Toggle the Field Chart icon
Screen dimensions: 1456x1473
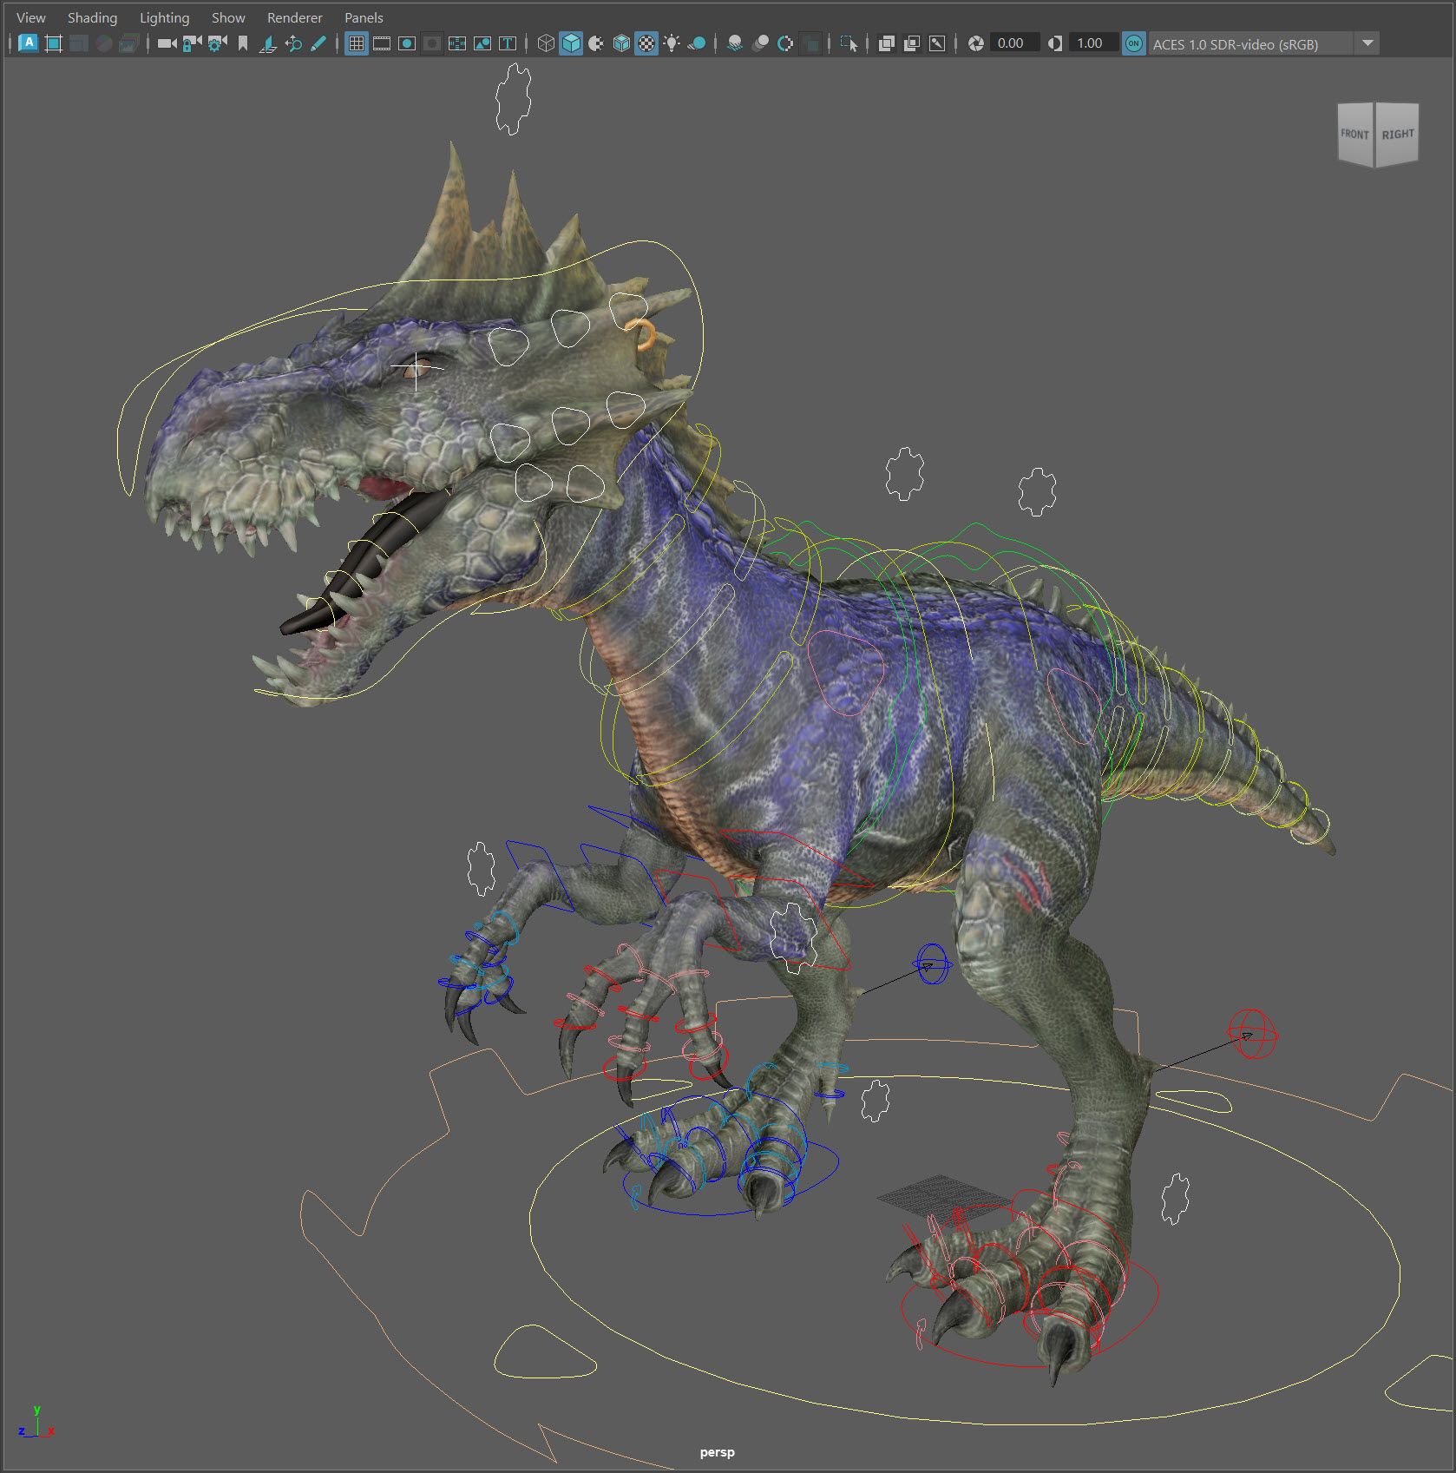pyautogui.click(x=456, y=43)
